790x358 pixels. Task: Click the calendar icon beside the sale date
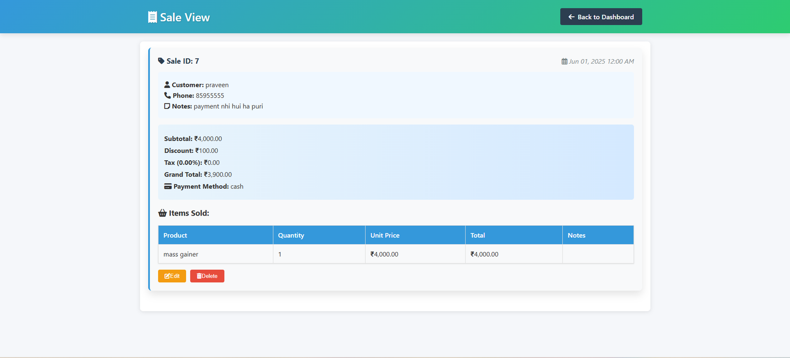click(x=564, y=62)
